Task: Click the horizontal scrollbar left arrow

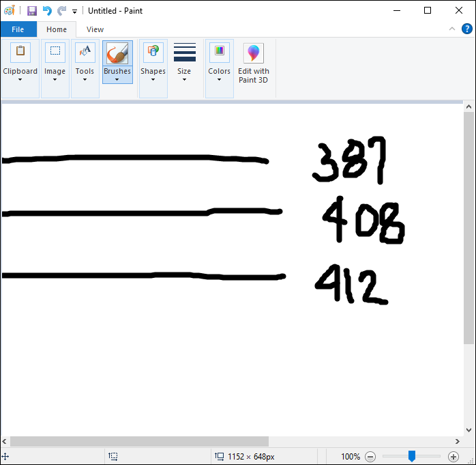Action: [x=4, y=441]
